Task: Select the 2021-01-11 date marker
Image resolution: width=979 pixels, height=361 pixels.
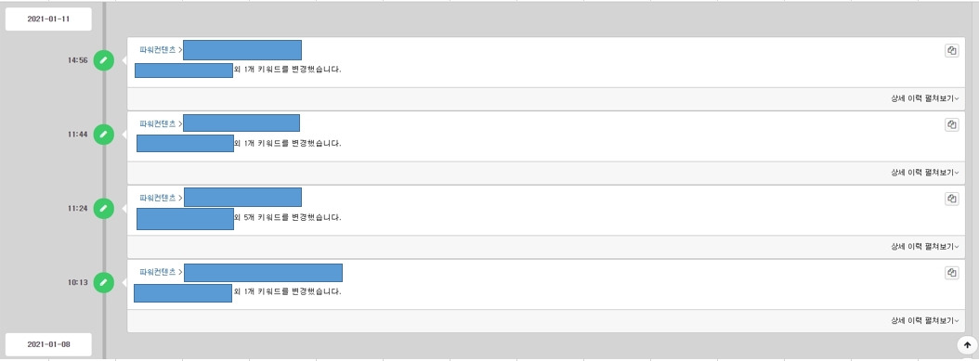Action: [48, 19]
